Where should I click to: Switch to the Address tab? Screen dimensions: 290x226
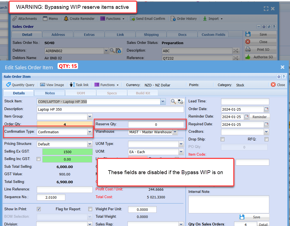(x=58, y=34)
